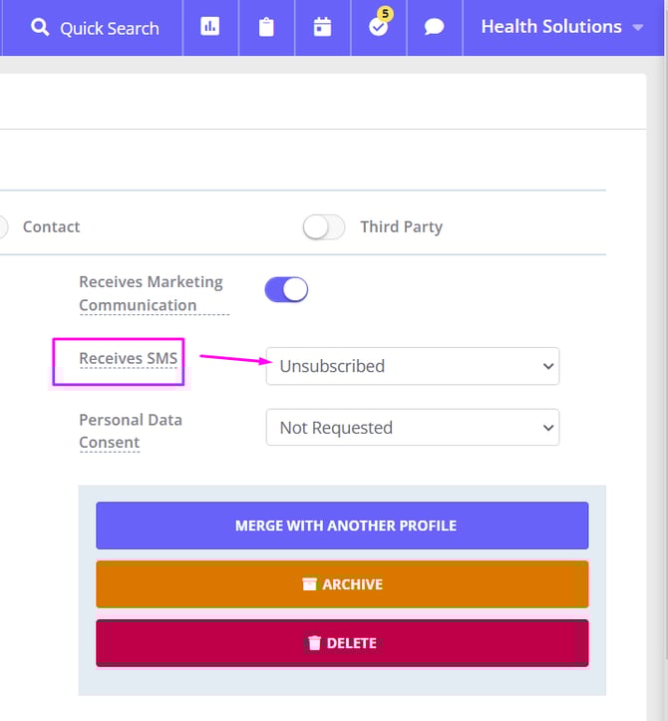The image size is (668, 721).
Task: Open tasks checkmark icon with badge 5
Action: (378, 28)
